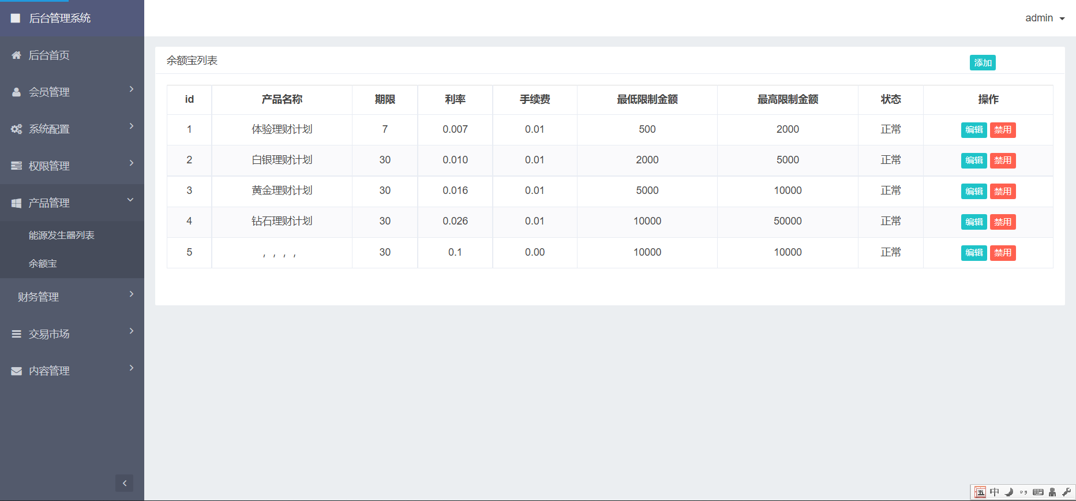Click the home icon beside 后台首页
1076x501 pixels.
[x=16, y=55]
